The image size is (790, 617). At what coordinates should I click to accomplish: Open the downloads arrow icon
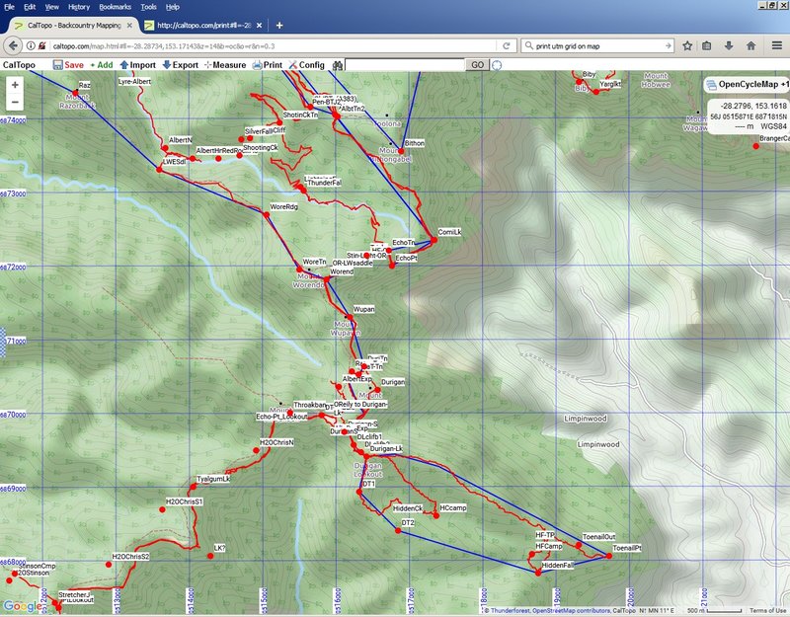point(729,45)
